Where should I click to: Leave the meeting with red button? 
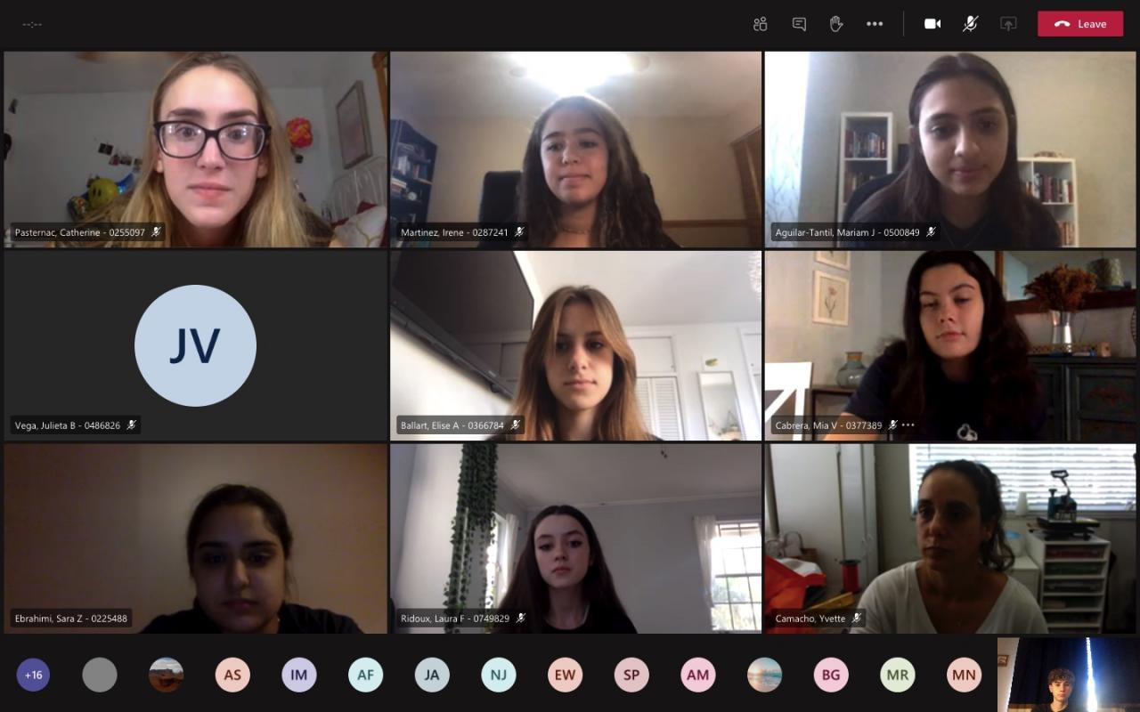[1080, 24]
